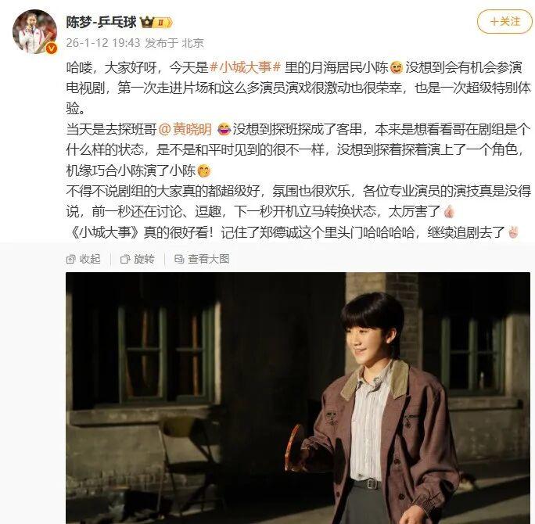
Task: Click the orange verified V badge
Action: [x=51, y=48]
